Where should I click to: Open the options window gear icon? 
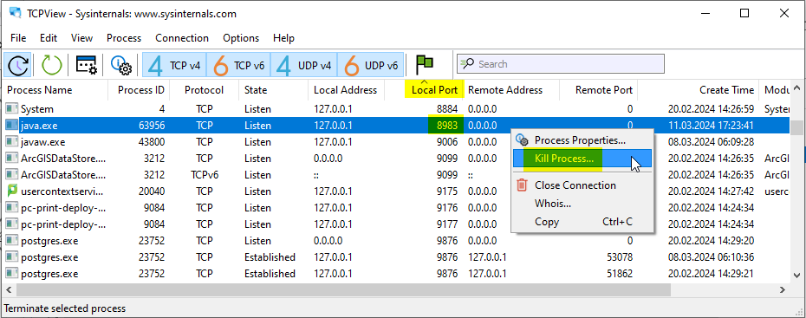click(87, 65)
